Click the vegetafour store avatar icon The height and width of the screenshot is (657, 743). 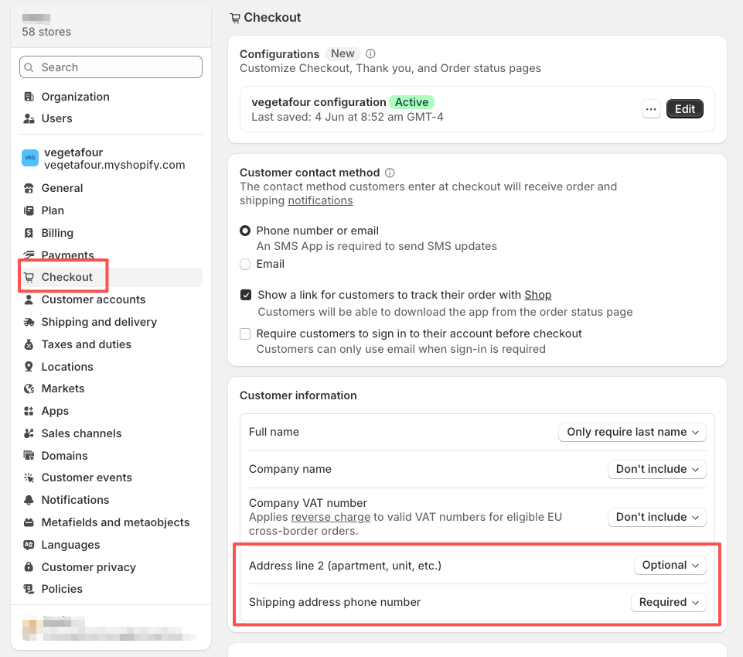[30, 158]
